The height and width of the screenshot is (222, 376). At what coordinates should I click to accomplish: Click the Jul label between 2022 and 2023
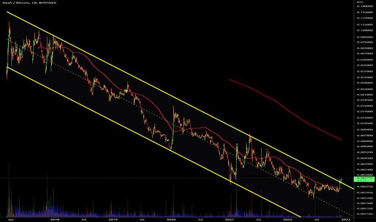tap(317, 219)
